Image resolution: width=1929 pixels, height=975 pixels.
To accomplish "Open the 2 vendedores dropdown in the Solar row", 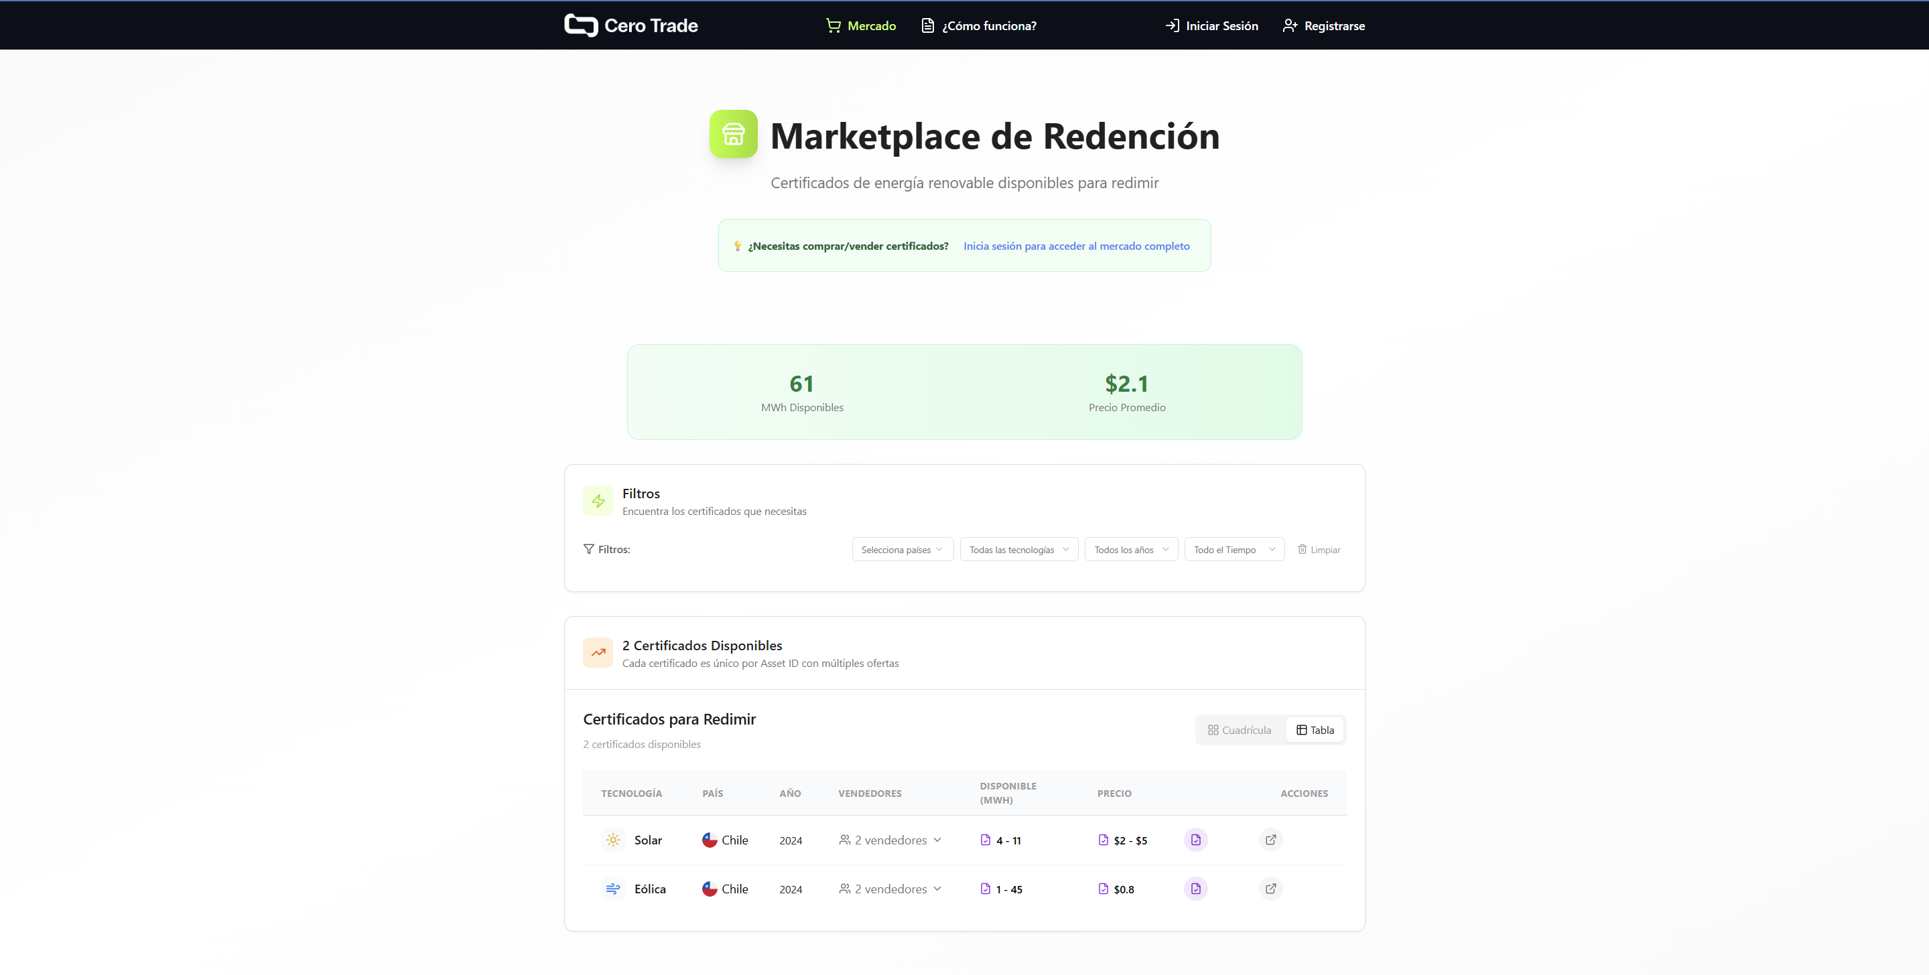I will (890, 840).
